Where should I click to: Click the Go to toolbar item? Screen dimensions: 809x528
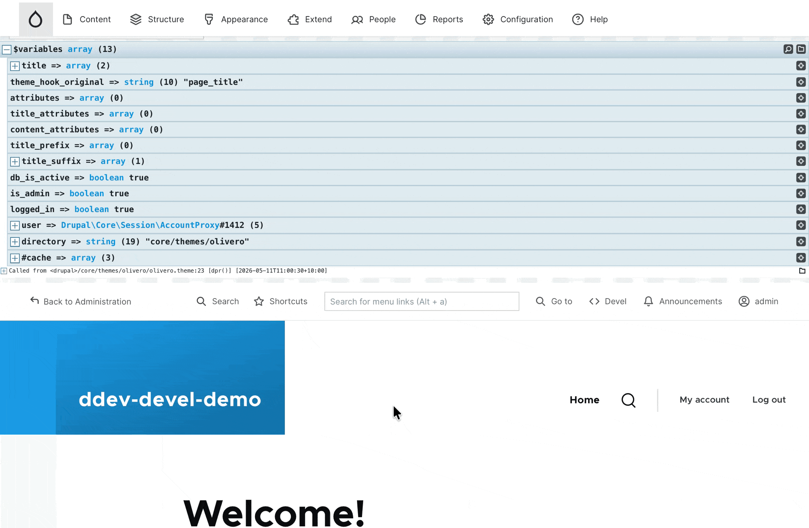[x=554, y=301]
